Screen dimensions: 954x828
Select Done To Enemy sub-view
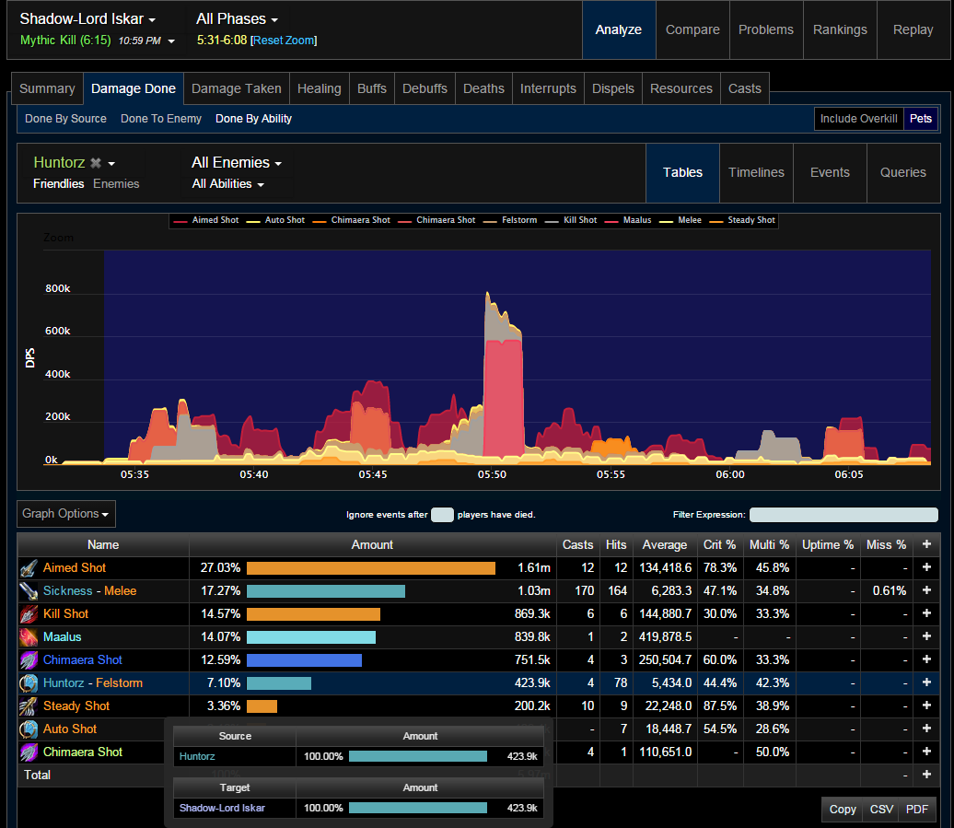[x=160, y=119]
